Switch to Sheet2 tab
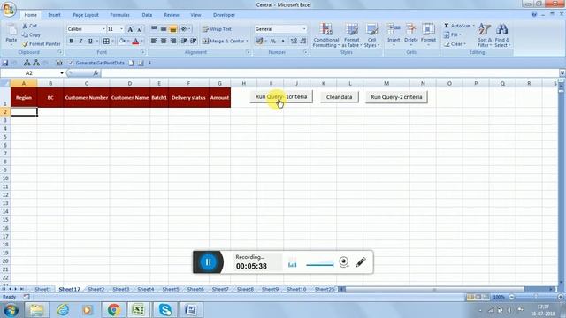Screen dimensions: 566x318 [96, 289]
